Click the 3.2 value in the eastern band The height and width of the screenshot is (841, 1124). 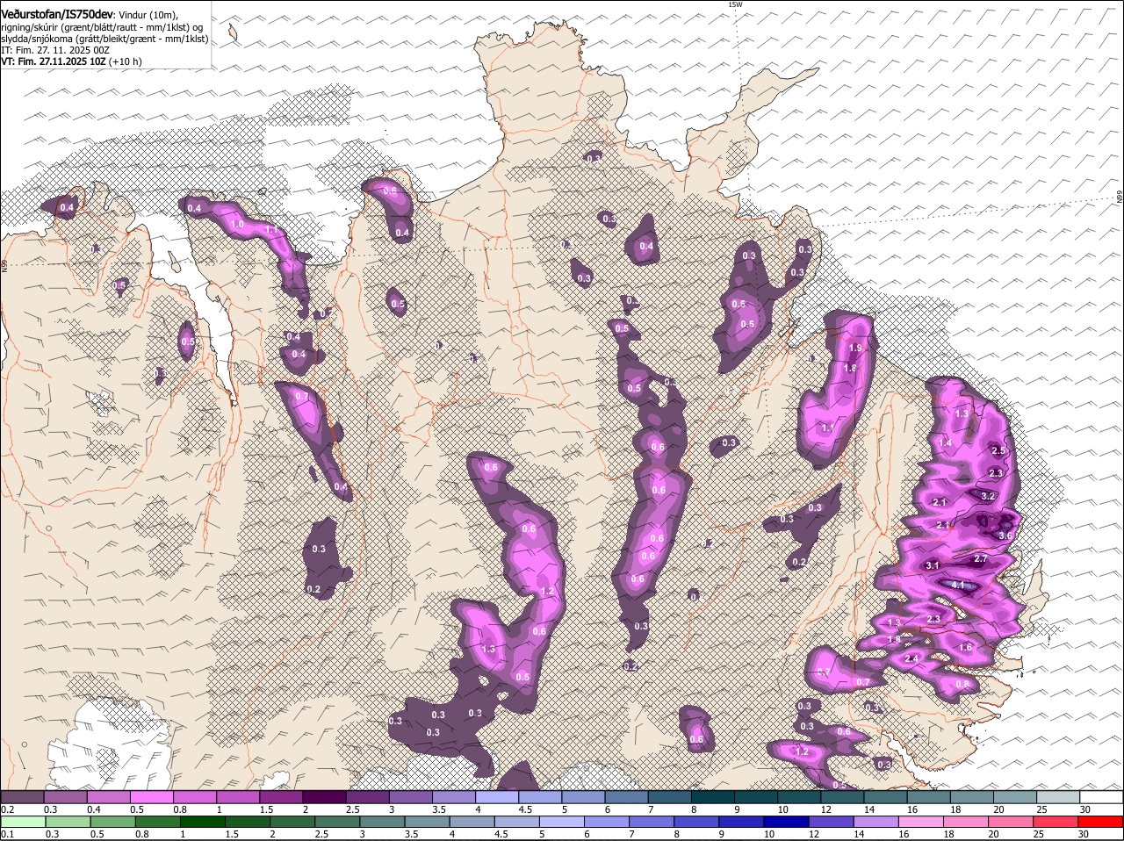click(x=987, y=496)
